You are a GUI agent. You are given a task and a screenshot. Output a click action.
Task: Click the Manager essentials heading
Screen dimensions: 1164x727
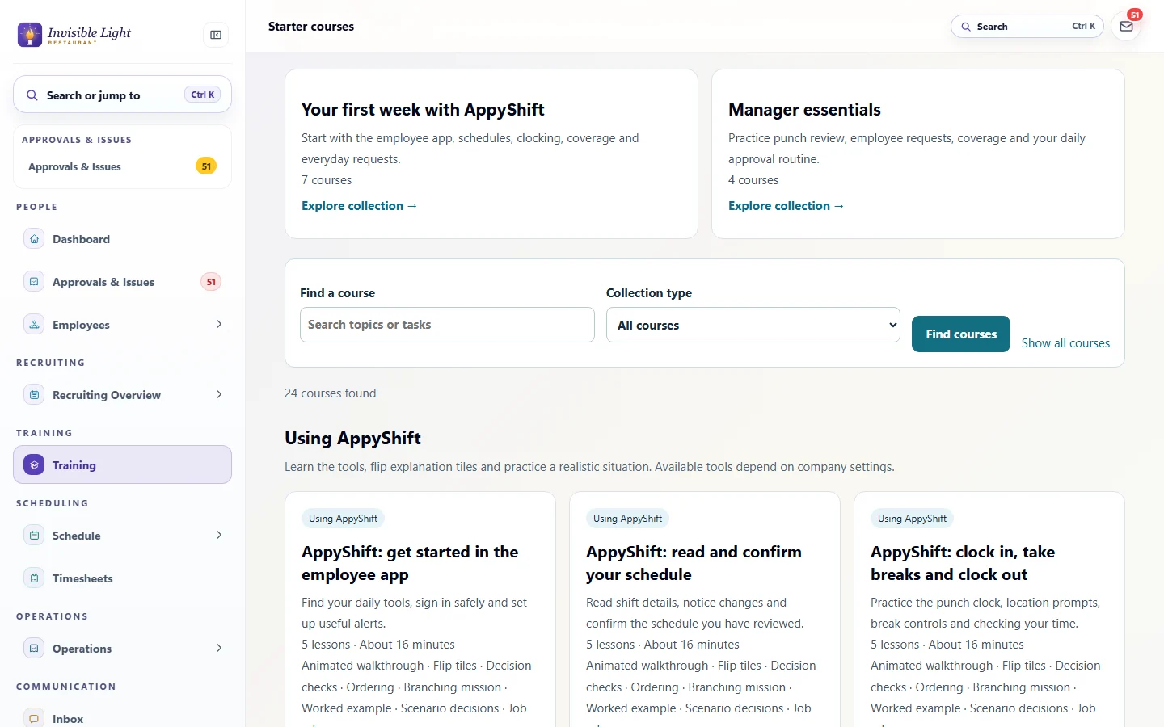804,110
